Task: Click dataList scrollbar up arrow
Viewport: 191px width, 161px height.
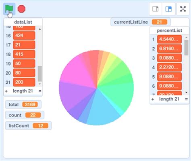Action: (x=40, y=29)
